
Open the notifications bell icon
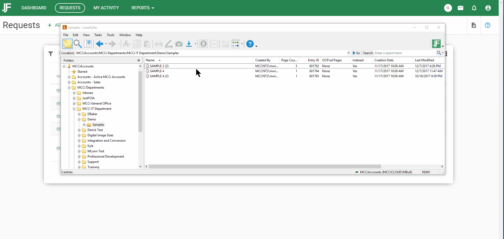click(x=474, y=8)
